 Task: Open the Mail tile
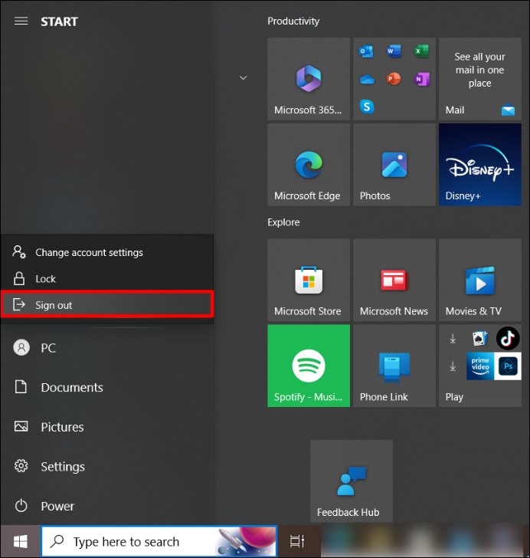point(480,79)
